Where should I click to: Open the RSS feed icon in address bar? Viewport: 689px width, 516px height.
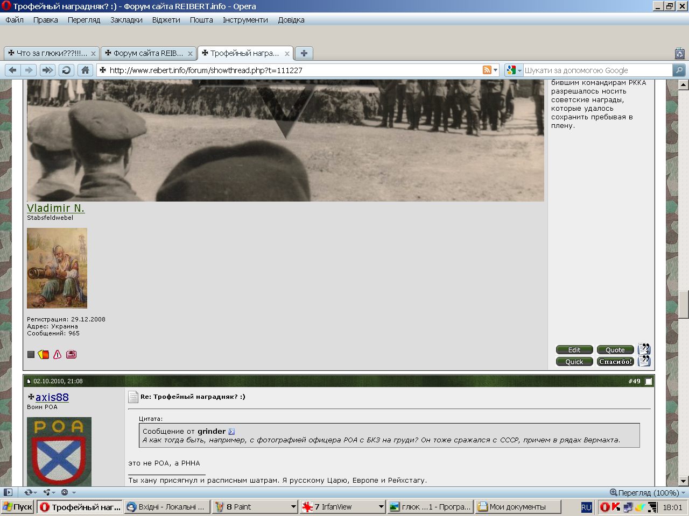487,70
